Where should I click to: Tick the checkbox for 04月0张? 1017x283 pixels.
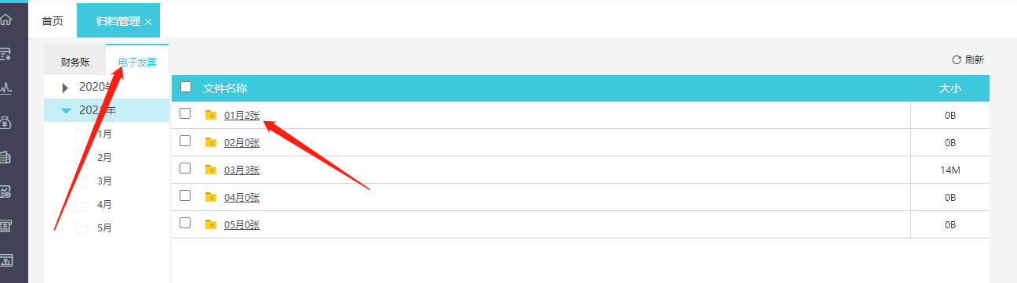point(185,195)
